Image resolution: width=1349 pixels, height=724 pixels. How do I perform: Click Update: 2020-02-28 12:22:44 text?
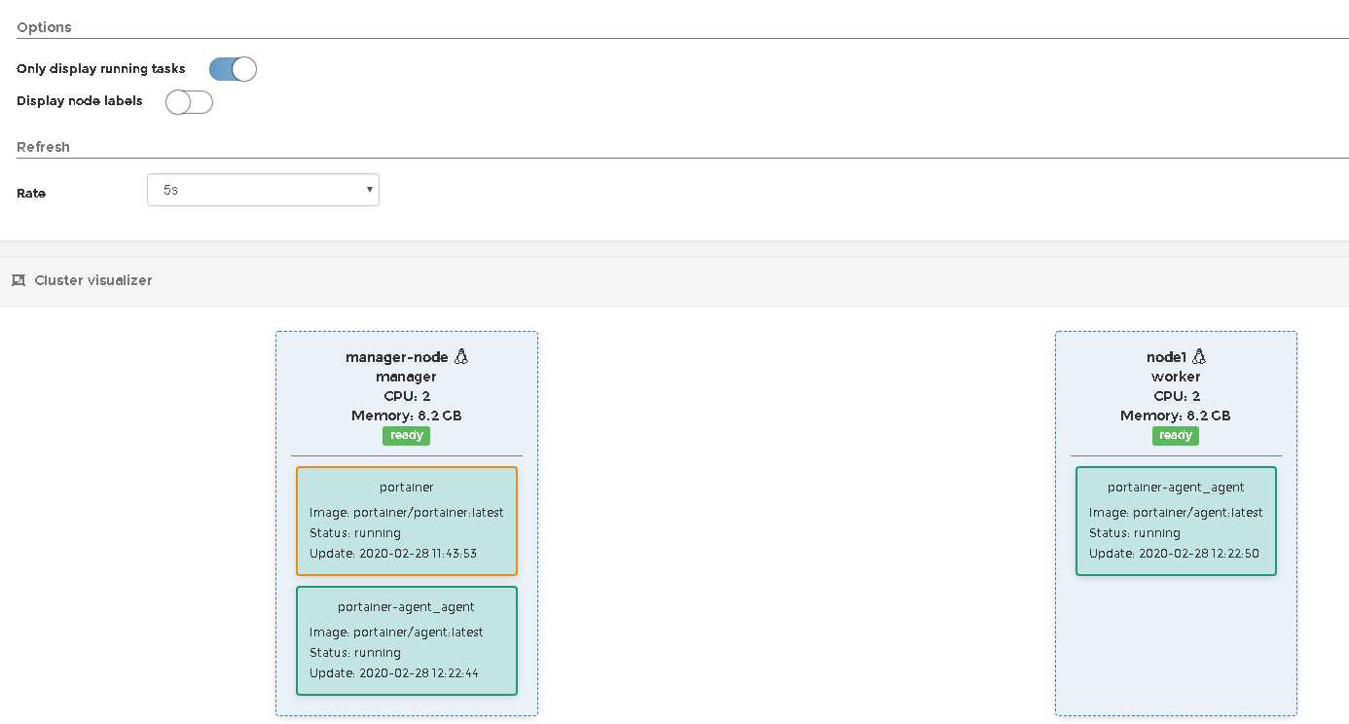point(394,673)
